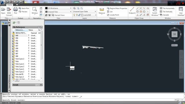This screenshot has height=104, width=185.
Task: Select the Center object snap icon
Action: click(138, 12)
